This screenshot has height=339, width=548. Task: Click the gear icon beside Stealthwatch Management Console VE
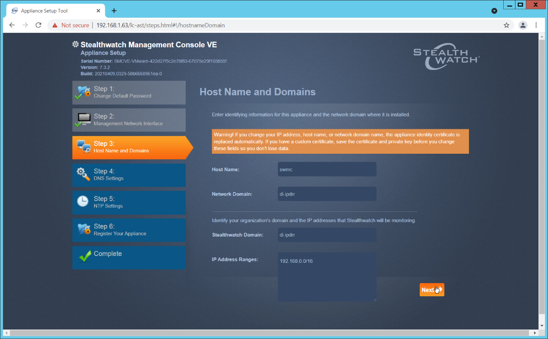tap(75, 44)
